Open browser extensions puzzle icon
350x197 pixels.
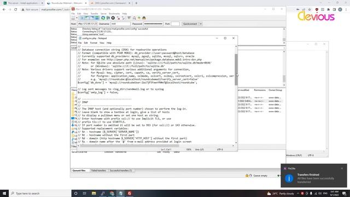[x=328, y=10]
